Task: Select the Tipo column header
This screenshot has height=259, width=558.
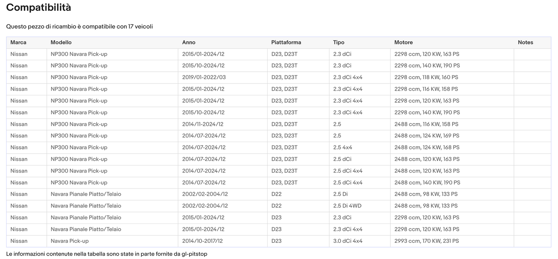Action: click(339, 42)
